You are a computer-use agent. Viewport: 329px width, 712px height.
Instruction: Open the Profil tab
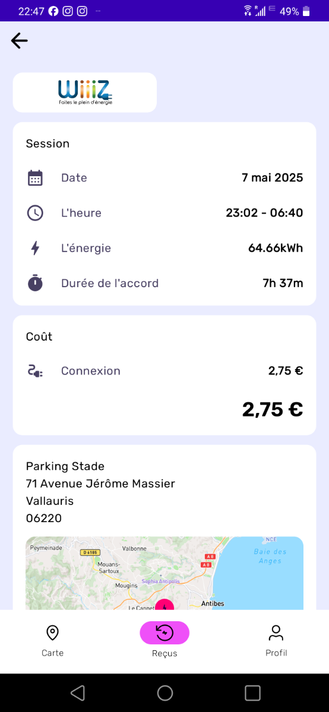276,641
